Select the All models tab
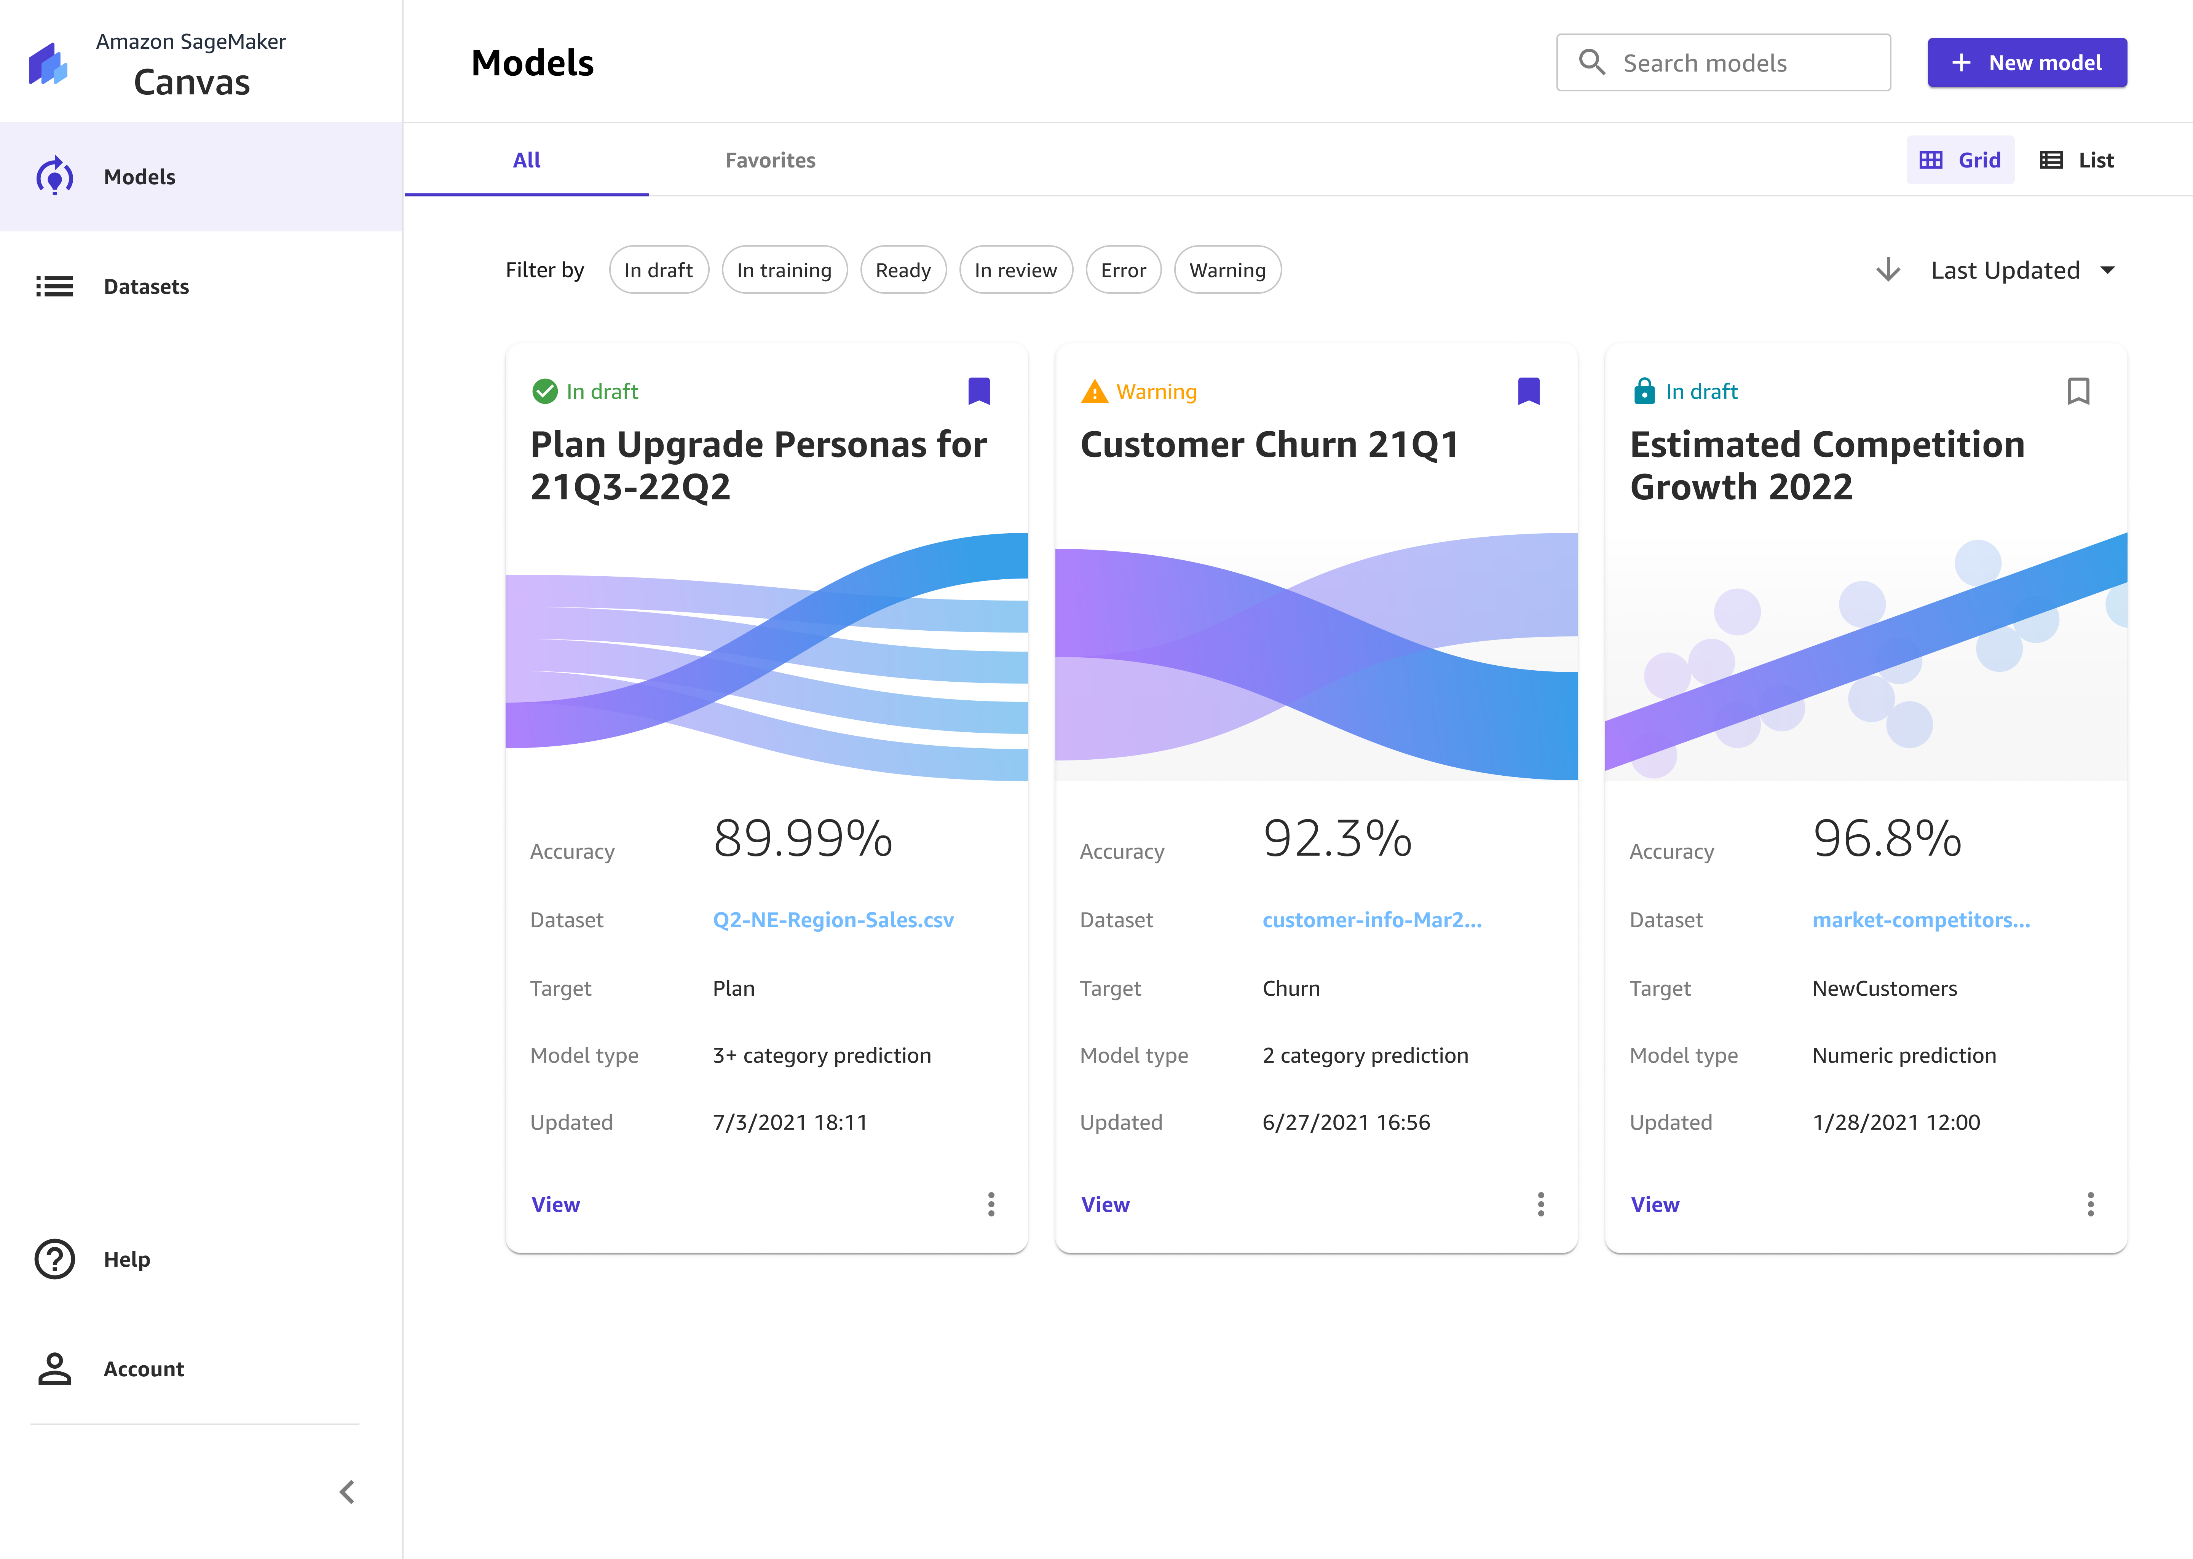This screenshot has height=1559, width=2193. pos(526,160)
